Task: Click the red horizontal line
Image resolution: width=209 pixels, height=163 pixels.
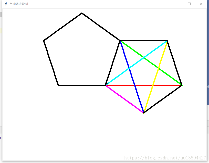Action: click(144, 85)
